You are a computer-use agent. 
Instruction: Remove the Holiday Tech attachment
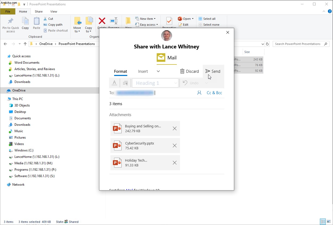click(x=175, y=163)
